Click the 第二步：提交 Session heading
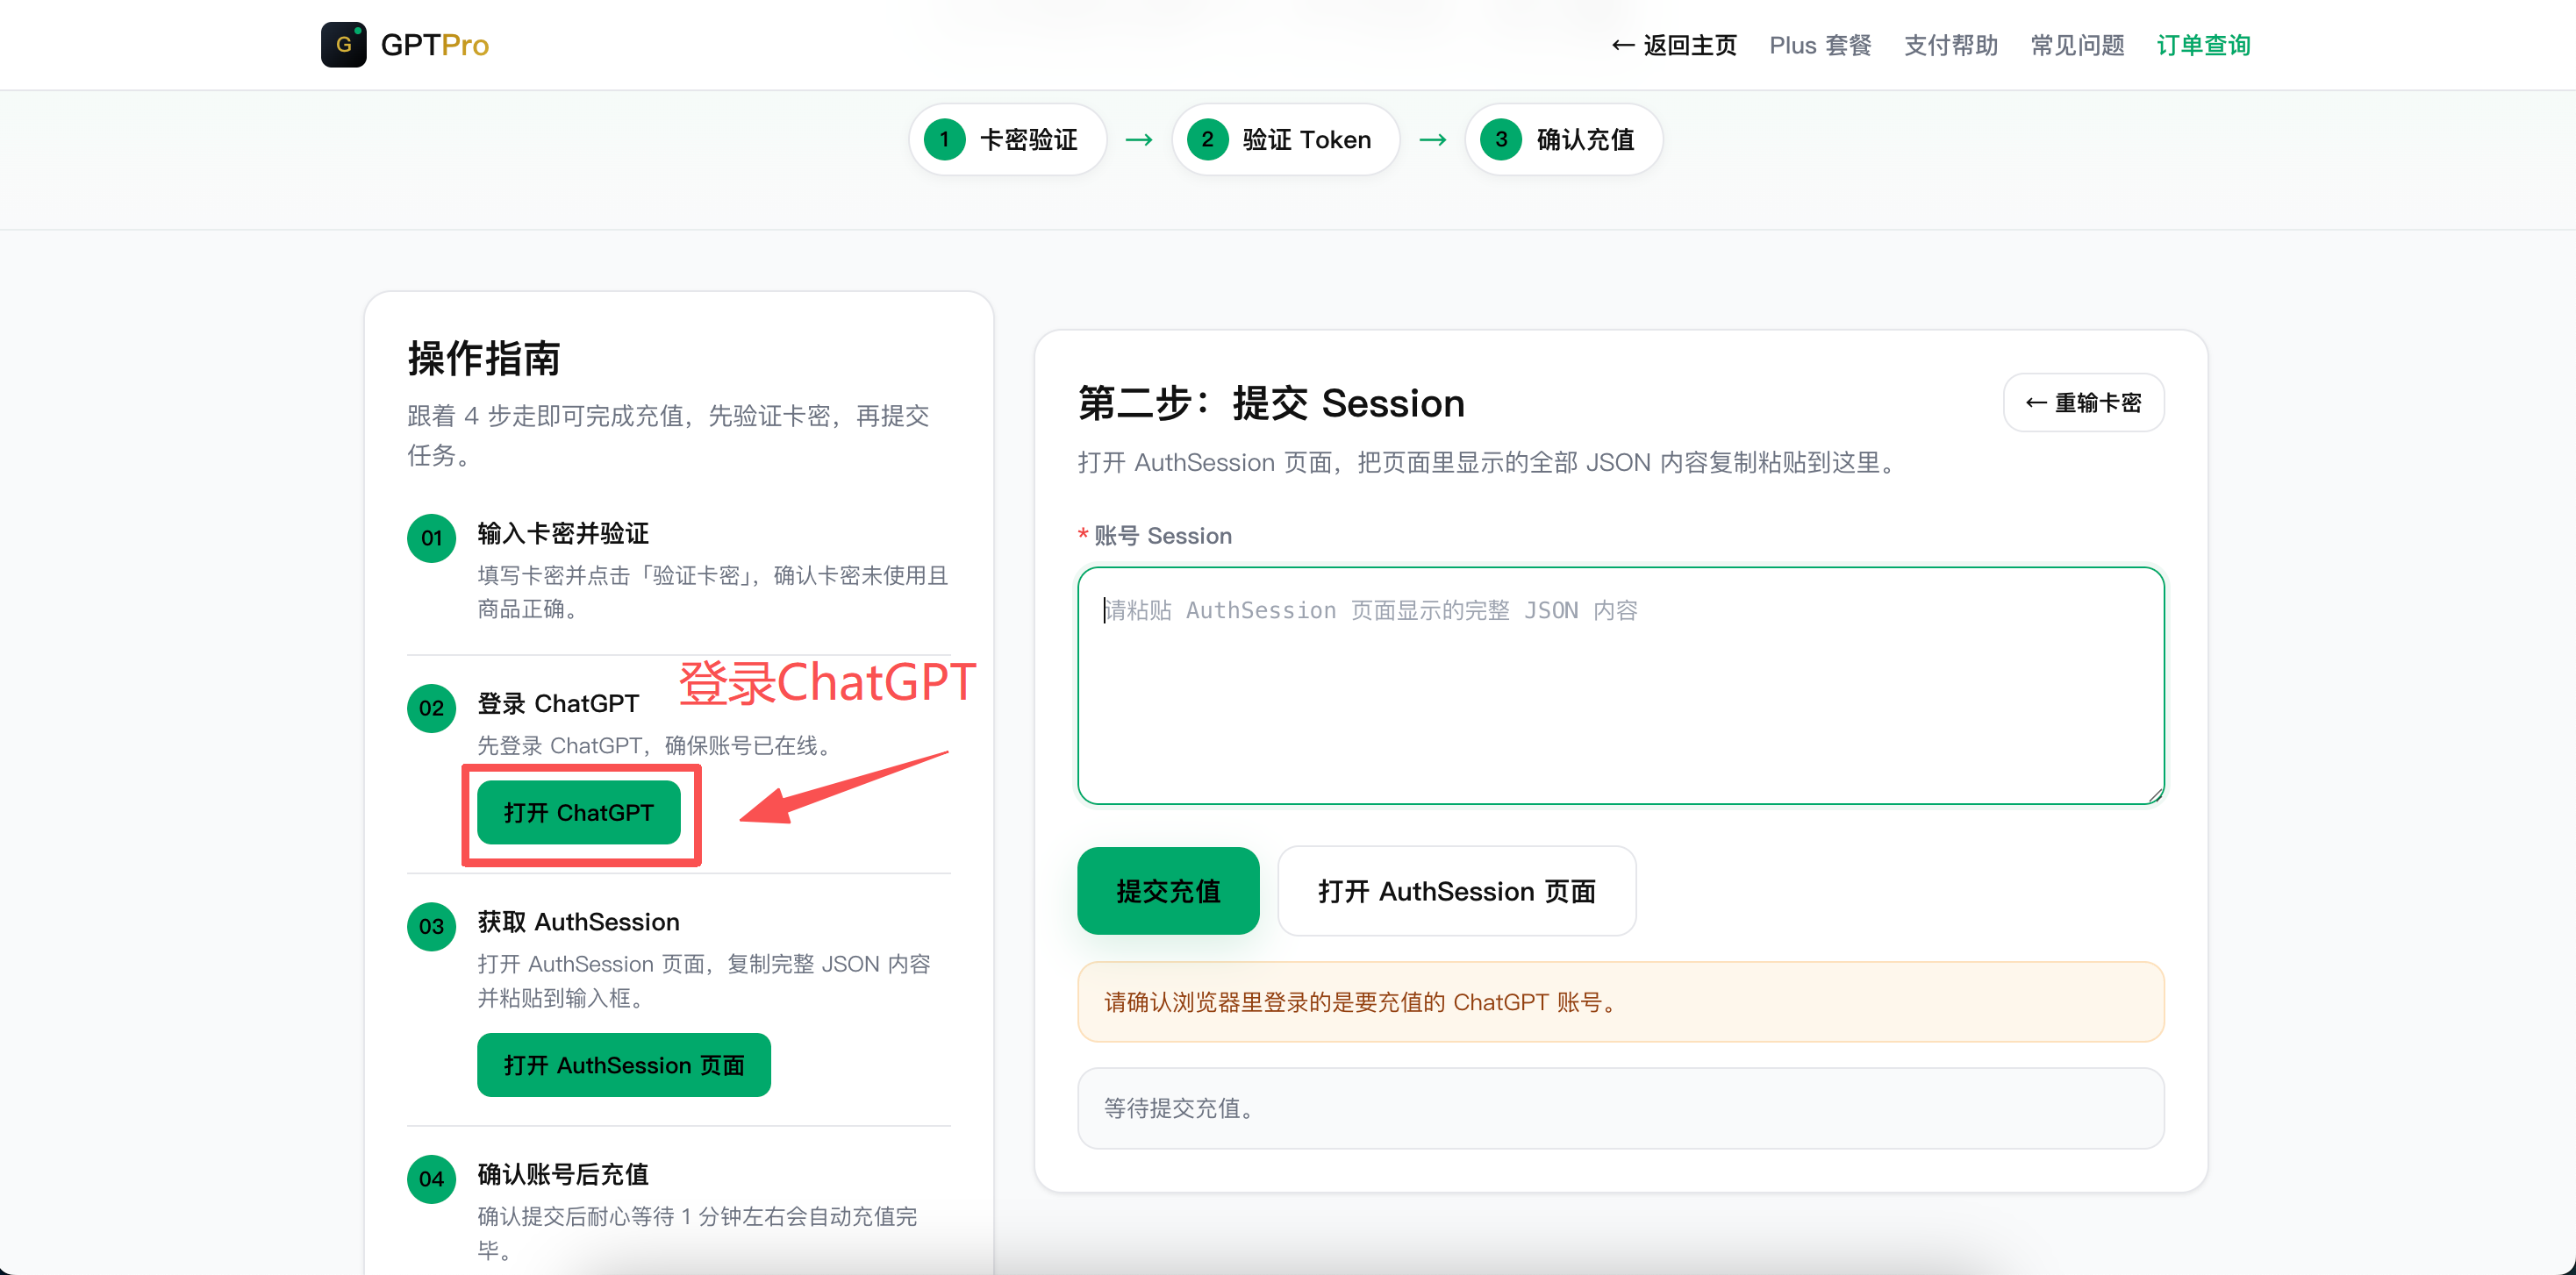Screen dimensions: 2576x1275 (1271, 402)
